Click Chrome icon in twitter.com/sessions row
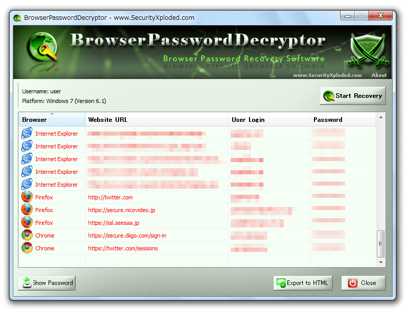This screenshot has height=311, width=407. (27, 248)
